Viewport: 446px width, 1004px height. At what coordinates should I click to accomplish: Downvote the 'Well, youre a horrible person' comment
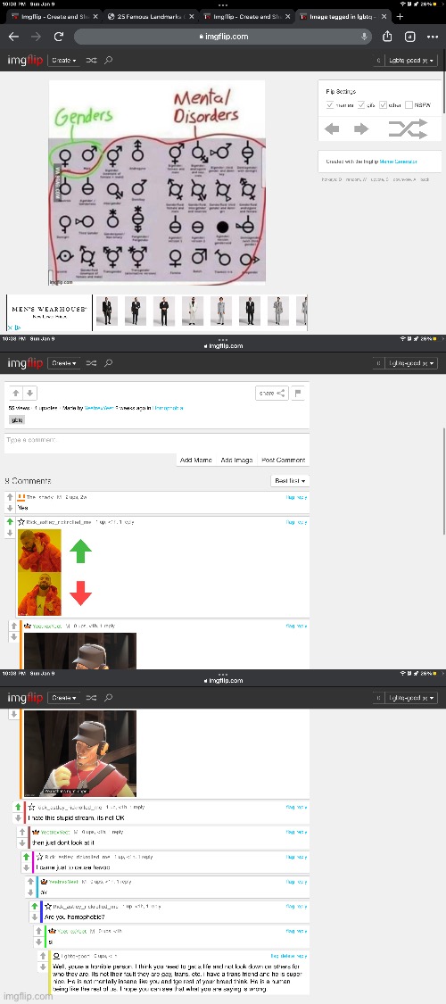[43, 967]
